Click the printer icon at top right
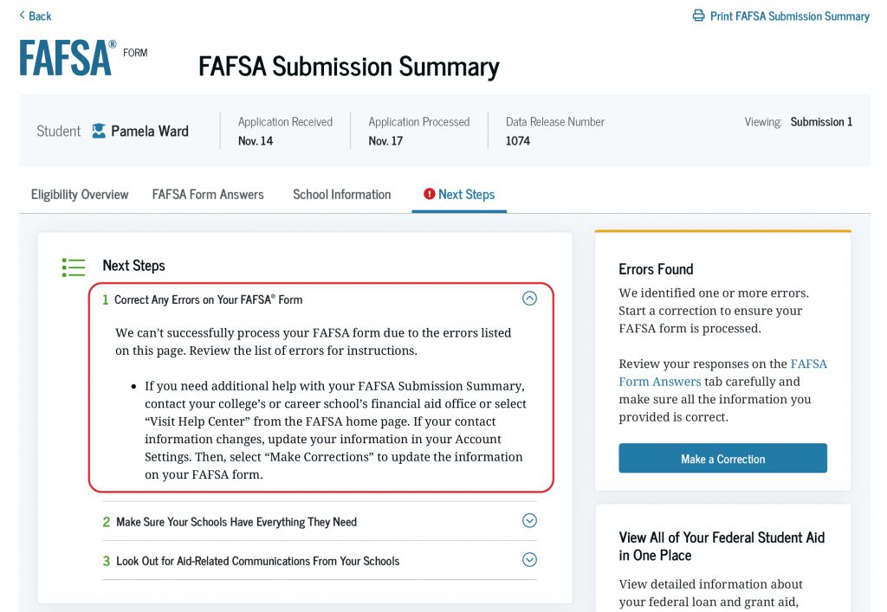Viewport: 887px width, 612px height. click(x=698, y=16)
